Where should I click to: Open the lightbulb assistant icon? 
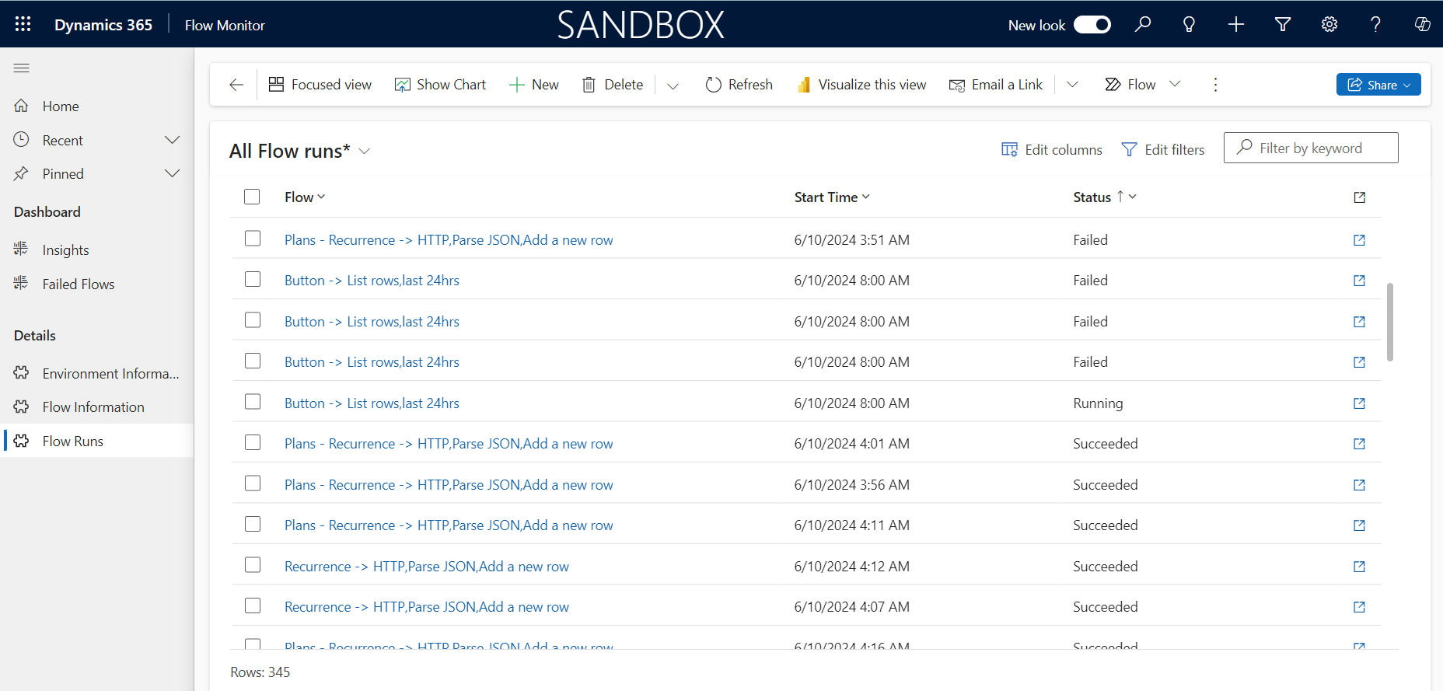point(1189,24)
